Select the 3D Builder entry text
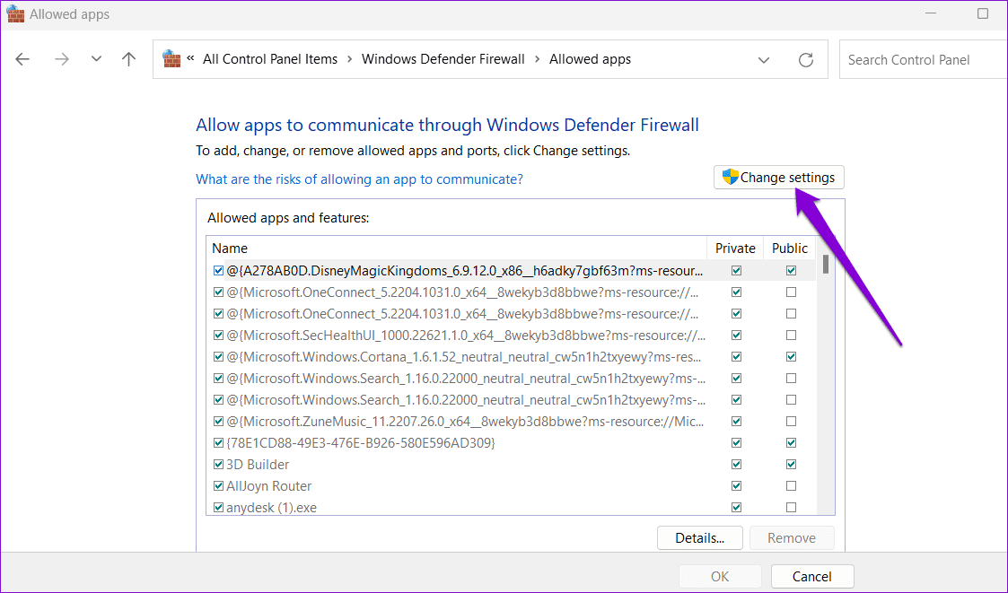This screenshot has height=593, width=1008. click(x=257, y=465)
